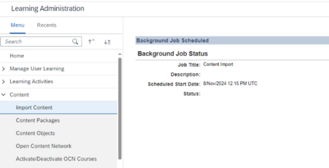Viewport: 329px width, 168px height.
Task: Click the Learning Administration title
Action: 48,9
